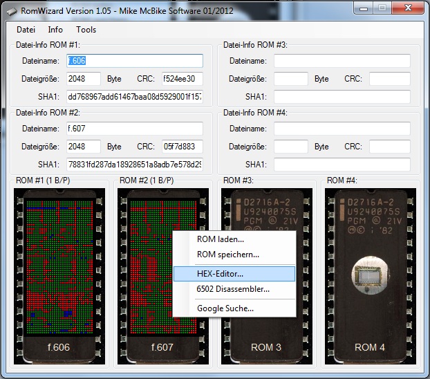Open HEX-Editor from context menu
The height and width of the screenshot is (379, 430).
pyautogui.click(x=219, y=274)
